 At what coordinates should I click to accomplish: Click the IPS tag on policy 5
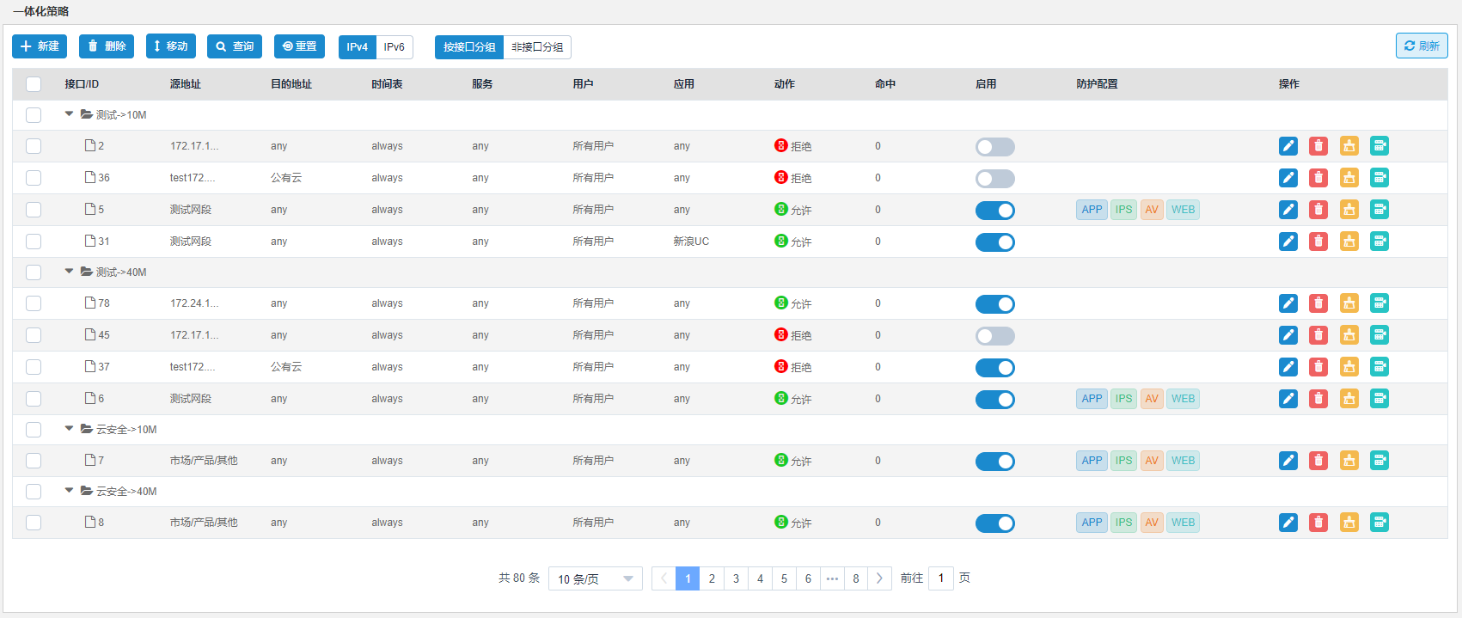[x=1123, y=210]
